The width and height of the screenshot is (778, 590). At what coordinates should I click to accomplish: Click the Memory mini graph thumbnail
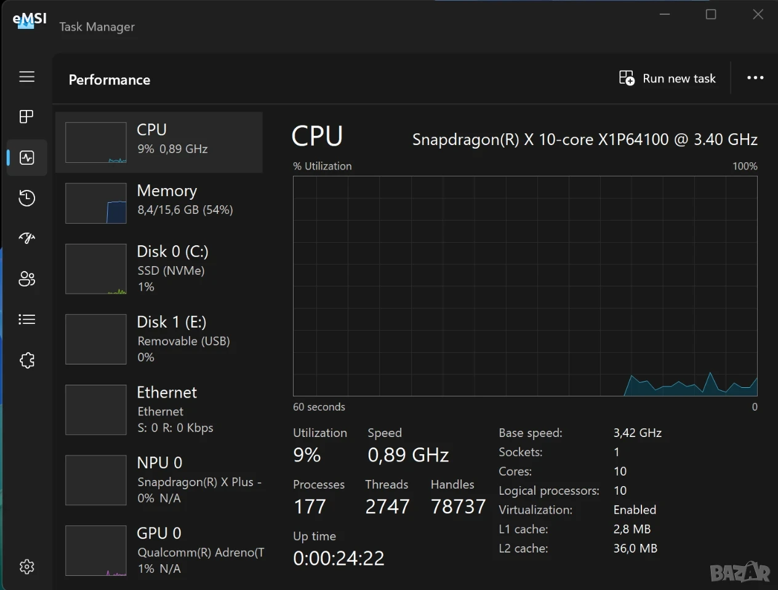(96, 203)
